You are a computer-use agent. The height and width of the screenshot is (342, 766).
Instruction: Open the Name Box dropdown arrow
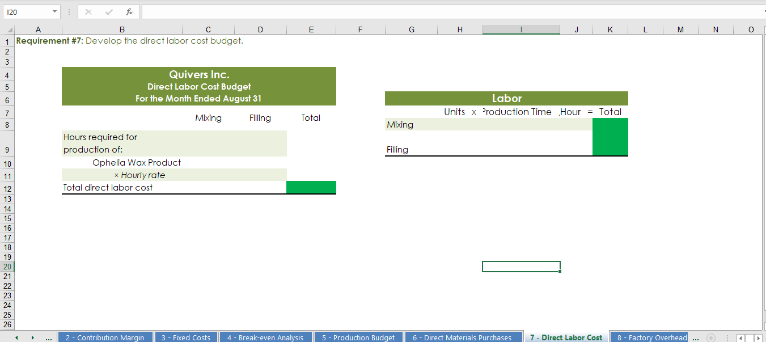point(54,11)
